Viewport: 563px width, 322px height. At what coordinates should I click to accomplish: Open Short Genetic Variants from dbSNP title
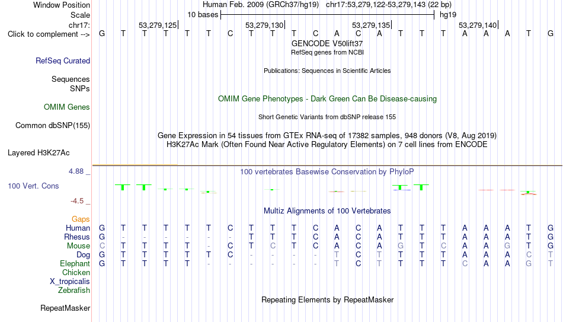click(x=327, y=117)
